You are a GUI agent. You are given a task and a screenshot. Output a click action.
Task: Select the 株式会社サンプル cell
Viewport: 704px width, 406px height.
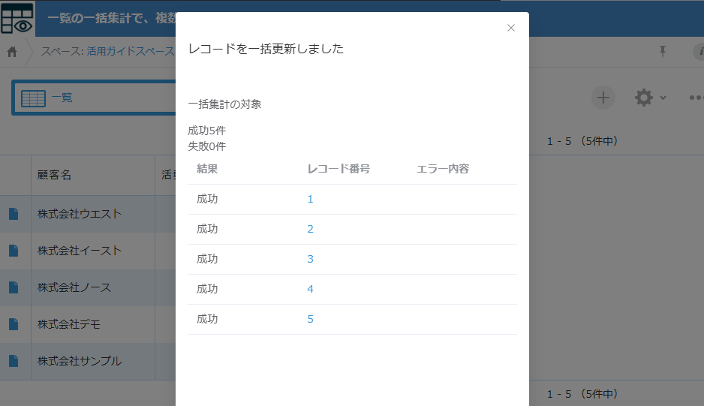(x=93, y=361)
